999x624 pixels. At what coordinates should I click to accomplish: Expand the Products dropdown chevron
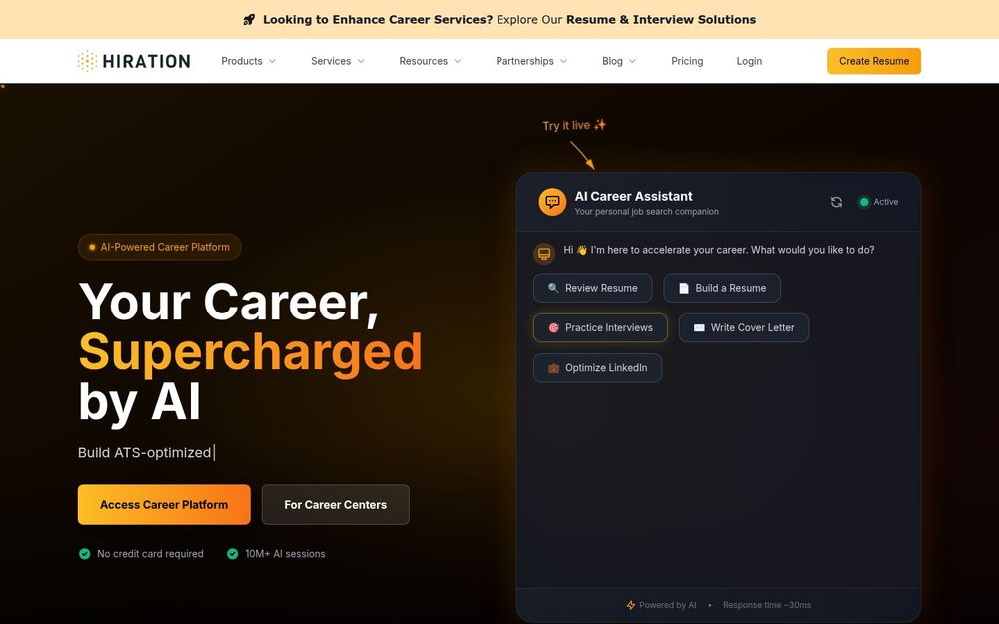click(272, 61)
